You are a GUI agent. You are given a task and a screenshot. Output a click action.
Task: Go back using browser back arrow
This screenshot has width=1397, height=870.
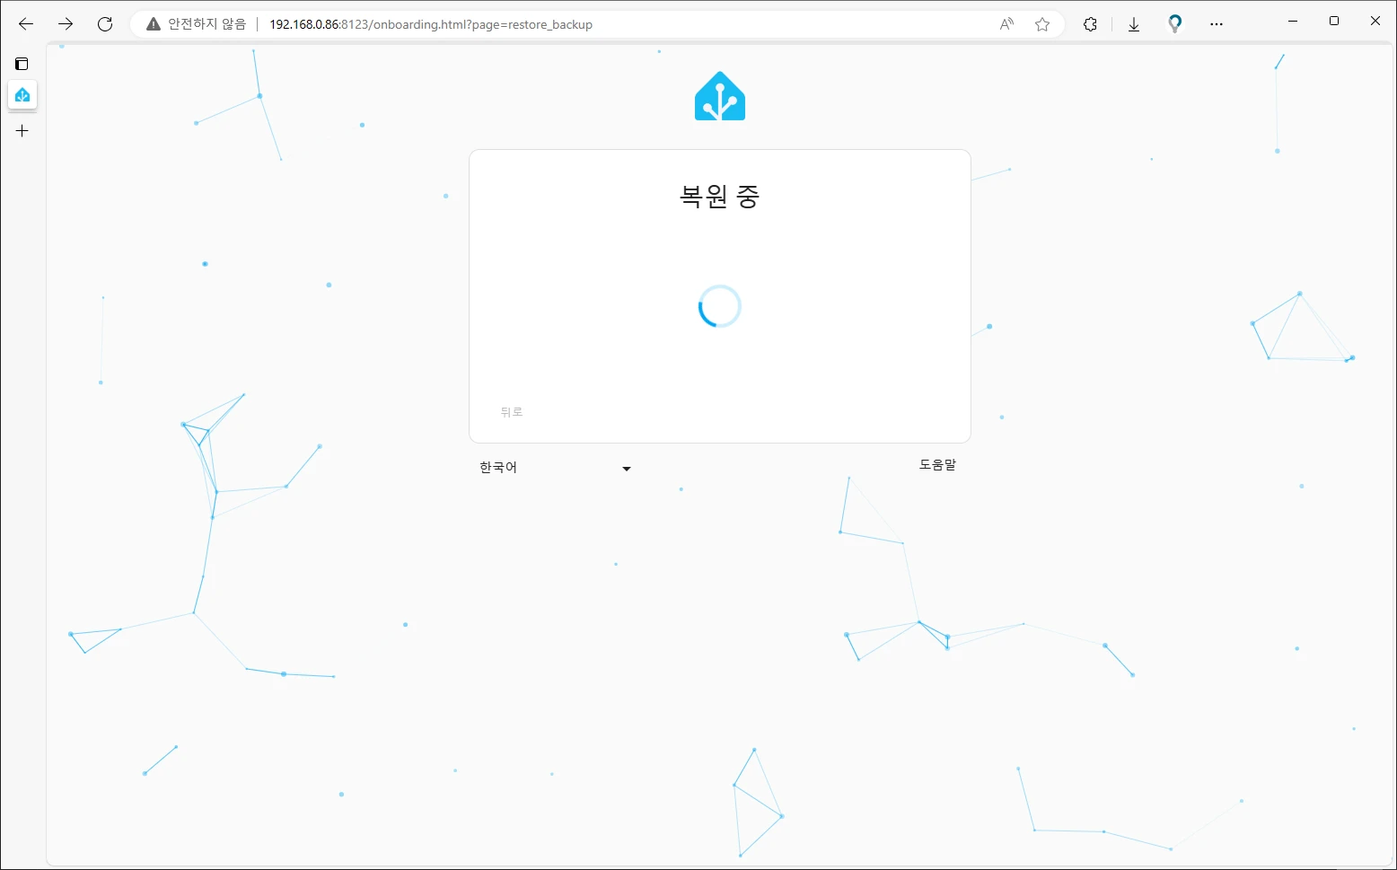tap(26, 24)
